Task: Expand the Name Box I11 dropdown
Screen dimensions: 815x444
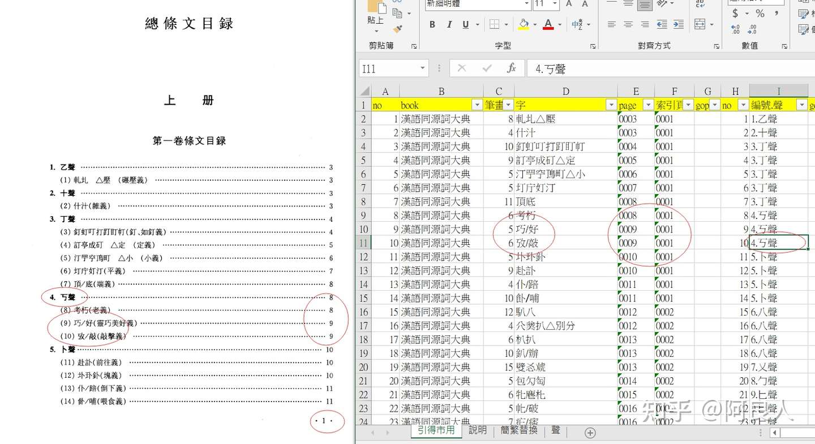Action: click(422, 68)
